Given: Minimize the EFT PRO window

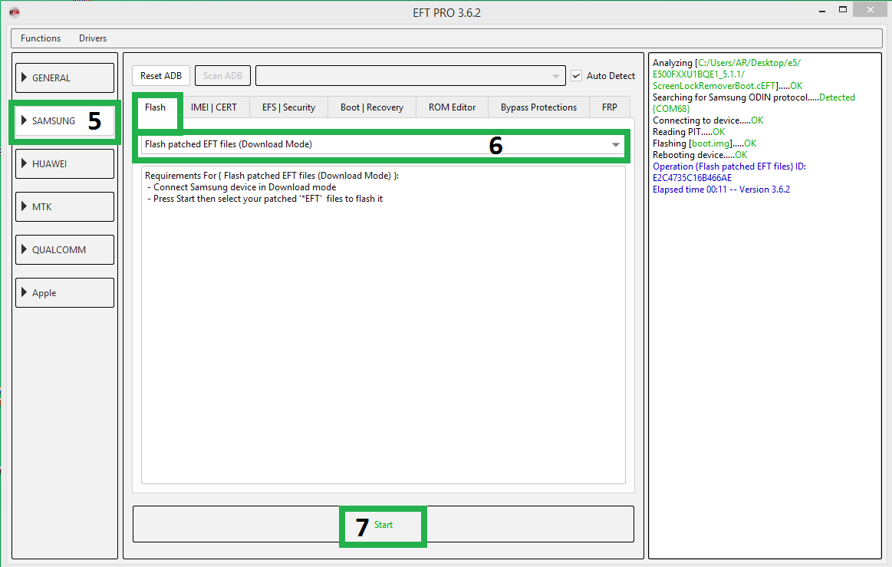Looking at the screenshot, I should (822, 11).
